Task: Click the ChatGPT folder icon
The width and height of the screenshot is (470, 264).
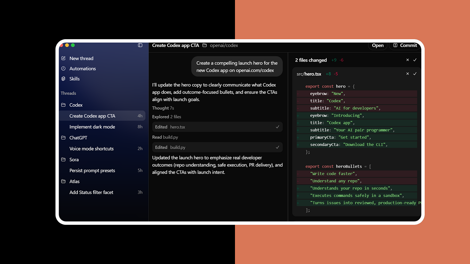Action: click(63, 138)
